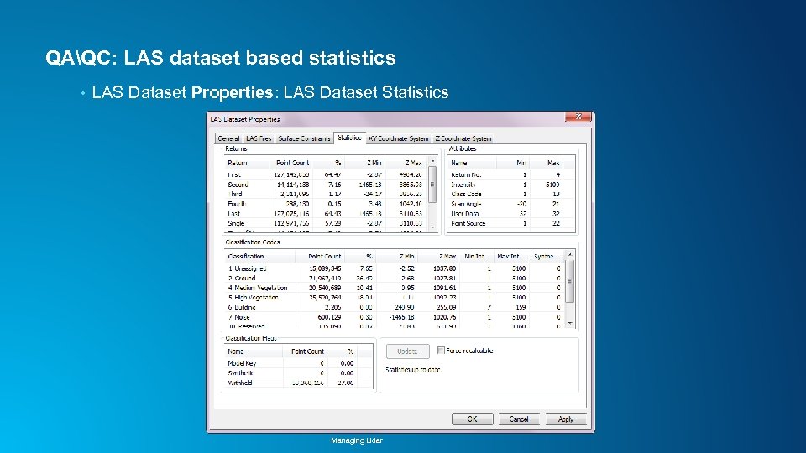Select the Second return row
Viewport: 806px width, 453px height.
[x=327, y=185]
